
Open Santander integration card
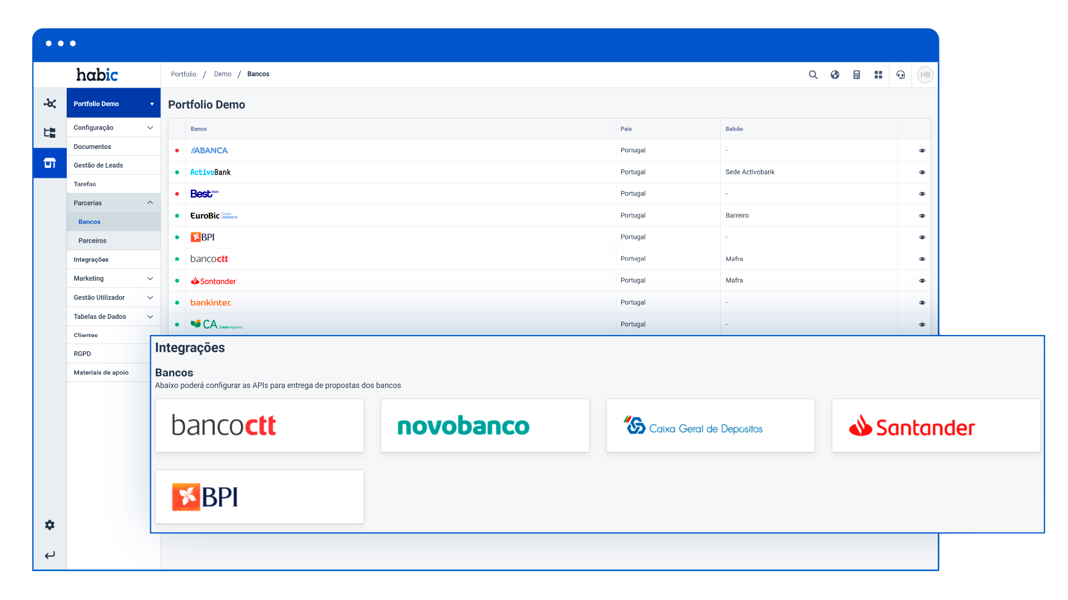936,426
